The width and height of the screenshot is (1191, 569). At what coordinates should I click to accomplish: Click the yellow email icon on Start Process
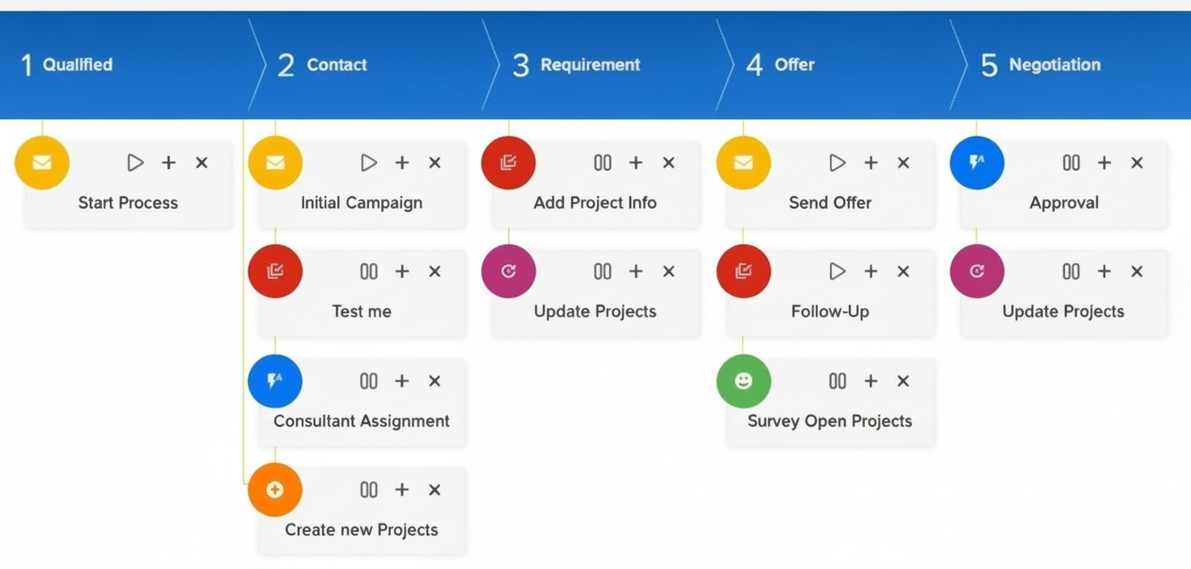point(41,162)
